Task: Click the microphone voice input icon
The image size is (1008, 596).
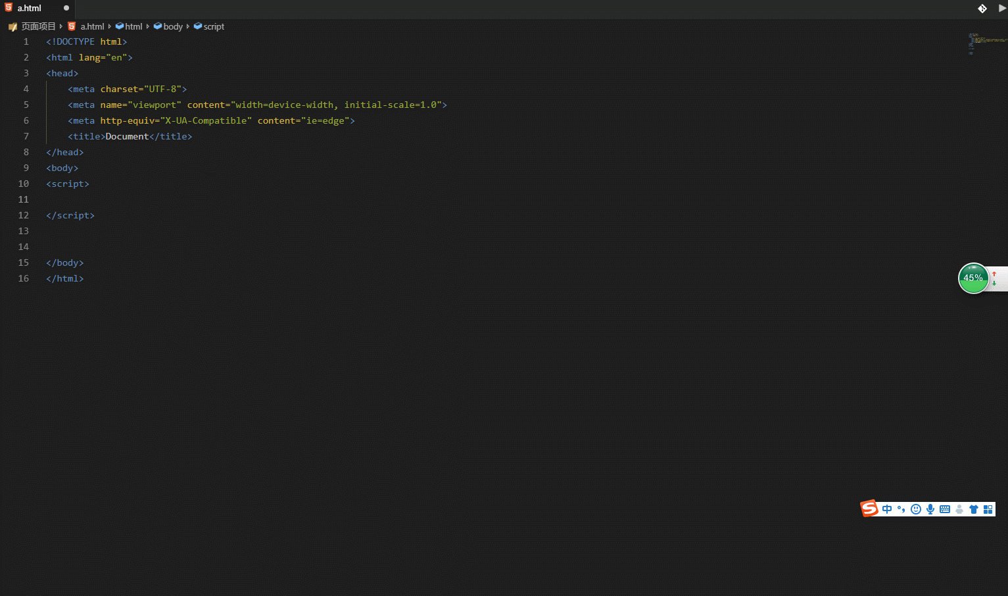Action: (x=930, y=509)
